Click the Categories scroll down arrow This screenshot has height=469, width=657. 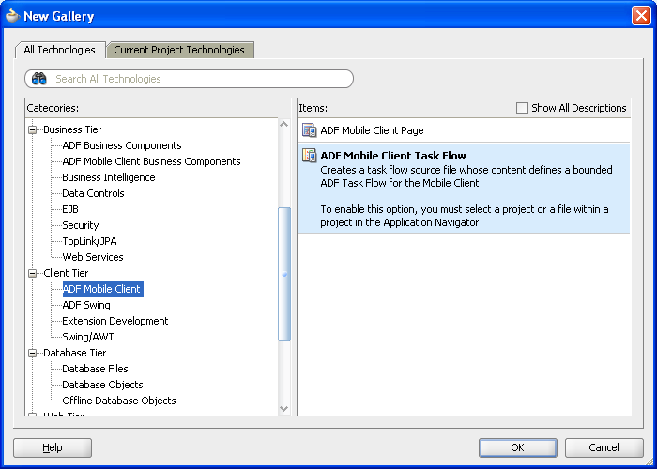[284, 409]
